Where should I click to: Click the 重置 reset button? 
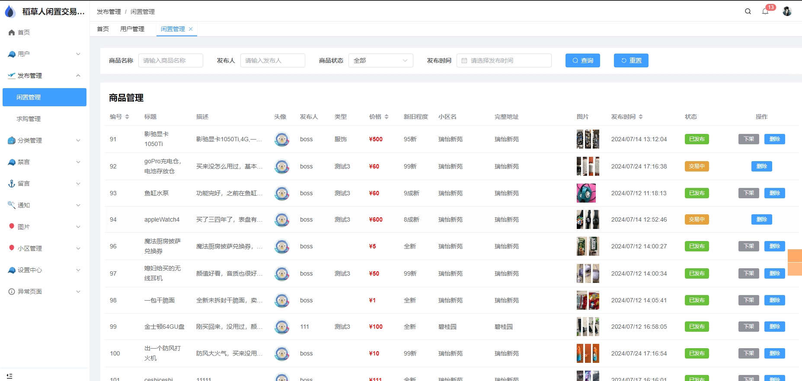click(x=631, y=60)
